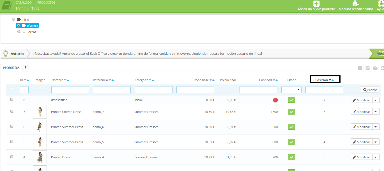Expand Modificar dropdown arrow for demo_5 row

[376, 142]
